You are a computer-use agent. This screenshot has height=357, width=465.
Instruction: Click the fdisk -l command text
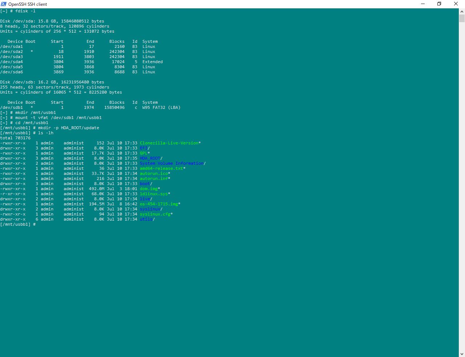(25, 11)
